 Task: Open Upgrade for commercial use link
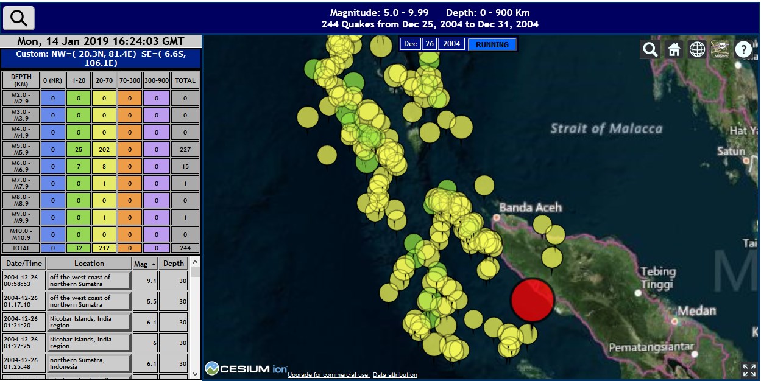328,374
